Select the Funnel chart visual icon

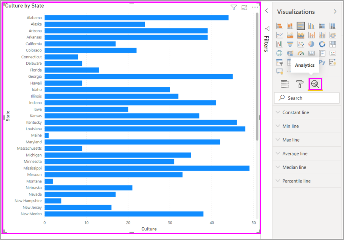tap(290, 44)
